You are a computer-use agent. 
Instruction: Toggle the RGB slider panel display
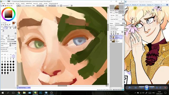[3, 6]
